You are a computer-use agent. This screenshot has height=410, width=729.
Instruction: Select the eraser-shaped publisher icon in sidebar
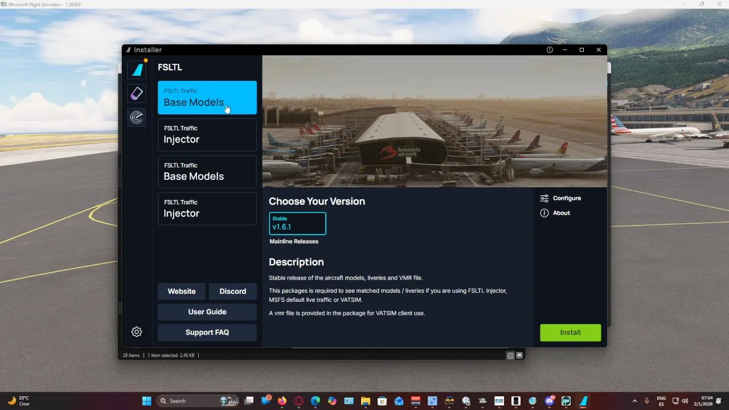137,93
